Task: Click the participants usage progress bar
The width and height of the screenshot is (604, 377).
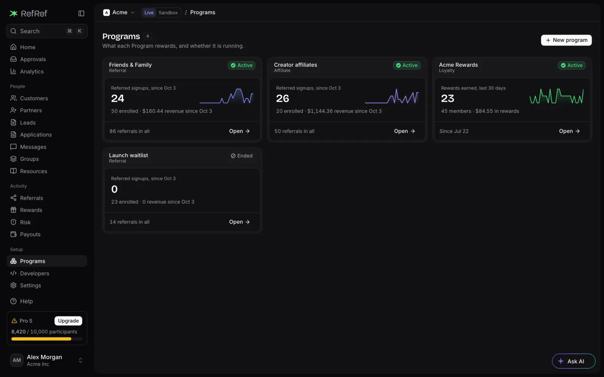Action: tap(47, 339)
